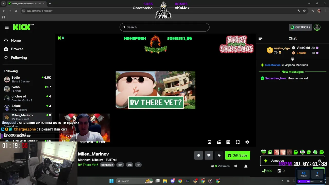Viewport: 329px width, 185px height.
Task: Jump to New messages in chat
Action: click(x=293, y=72)
